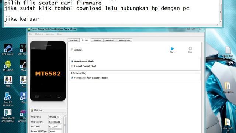
Task: Click the Chip Info header label
Action: point(38,110)
